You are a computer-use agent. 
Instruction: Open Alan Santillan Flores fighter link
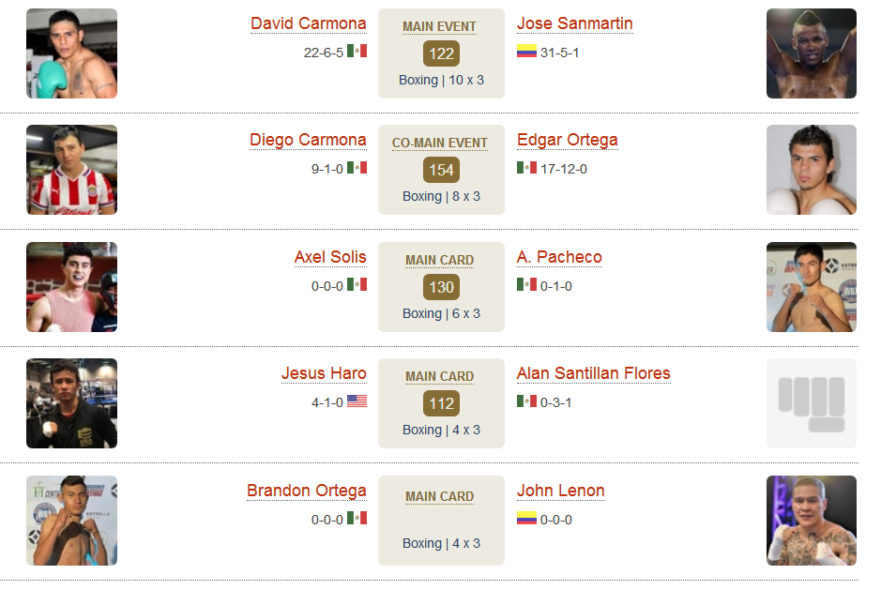[x=593, y=373]
